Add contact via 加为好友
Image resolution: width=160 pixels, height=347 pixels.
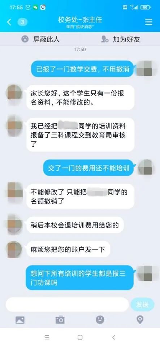pyautogui.click(x=120, y=39)
